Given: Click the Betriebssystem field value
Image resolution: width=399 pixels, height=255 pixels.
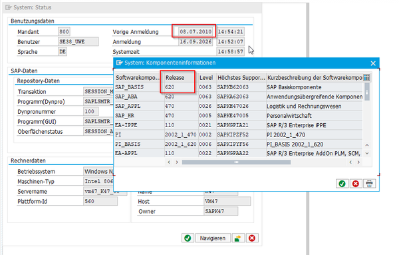Looking at the screenshot, I should 98,172.
